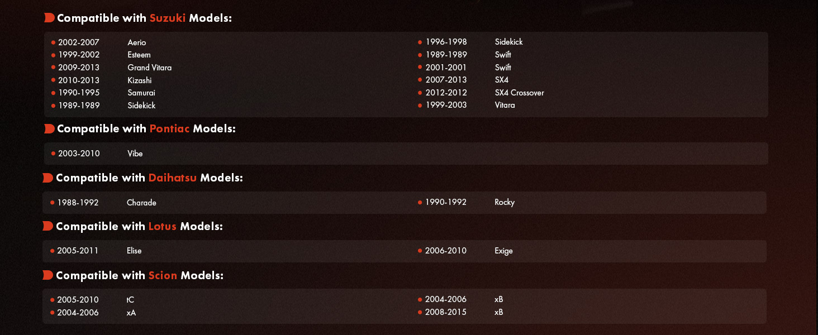The width and height of the screenshot is (818, 335).
Task: Click the 2008-2015 xB year range
Action: click(x=445, y=312)
